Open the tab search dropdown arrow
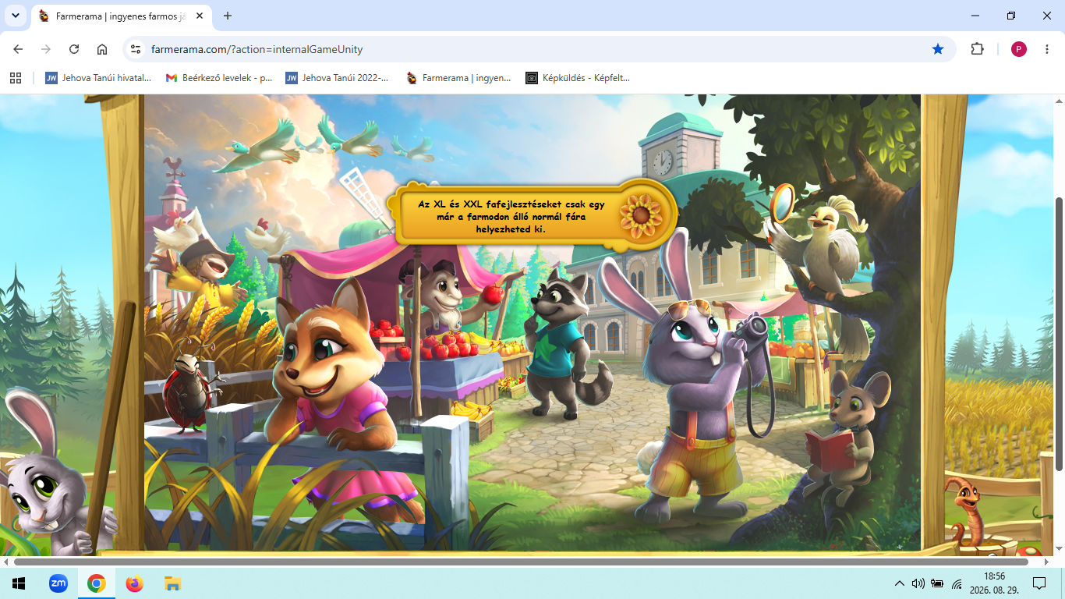Viewport: 1065px width, 599px height. pyautogui.click(x=15, y=16)
